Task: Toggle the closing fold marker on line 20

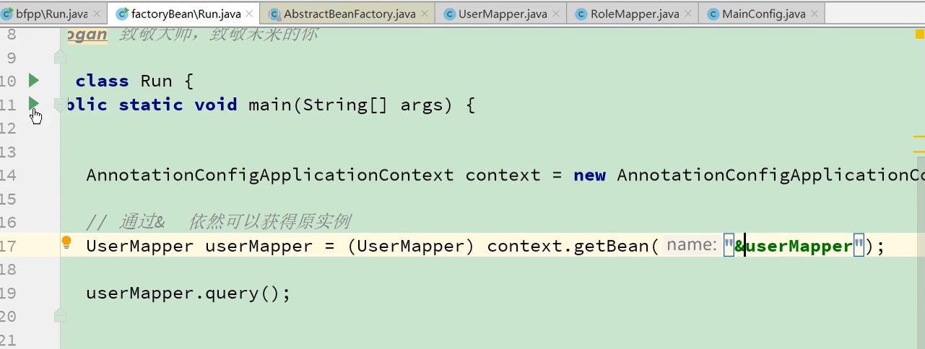Action: point(61,316)
